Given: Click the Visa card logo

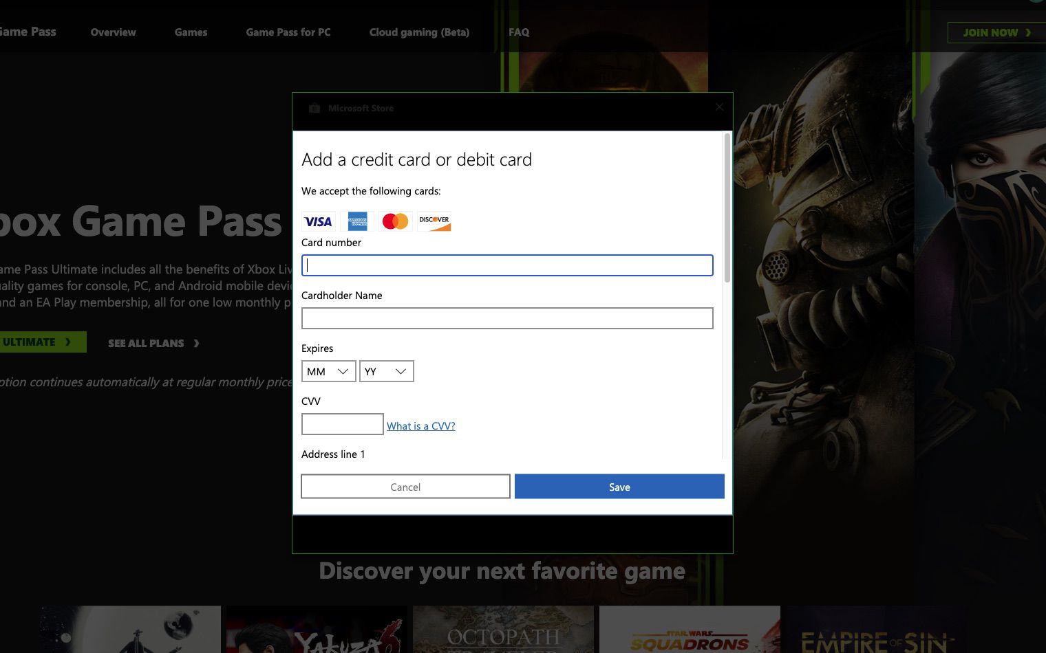Looking at the screenshot, I should [319, 221].
